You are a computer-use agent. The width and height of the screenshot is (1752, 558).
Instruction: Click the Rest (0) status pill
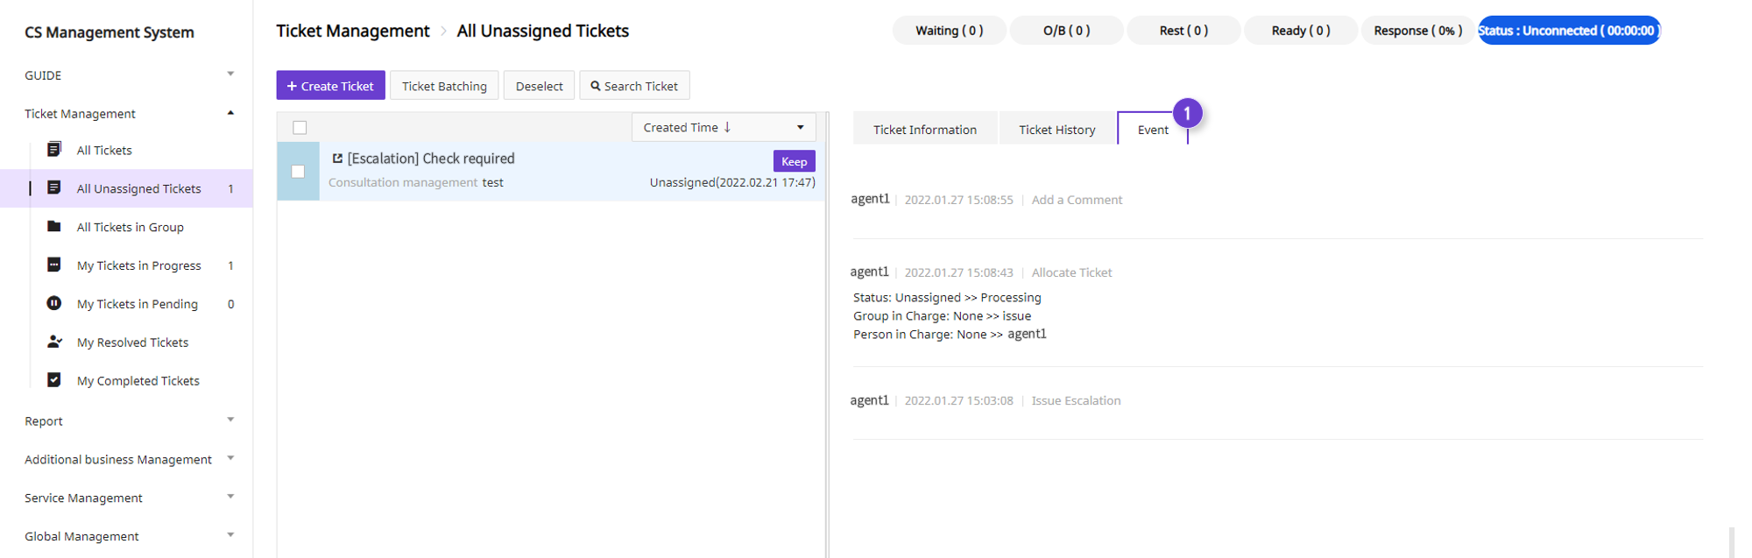(1183, 30)
